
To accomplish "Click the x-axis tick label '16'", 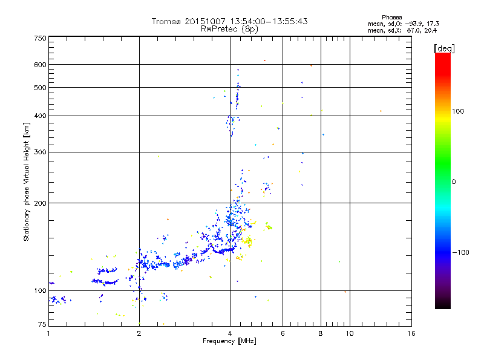I will [x=411, y=333].
